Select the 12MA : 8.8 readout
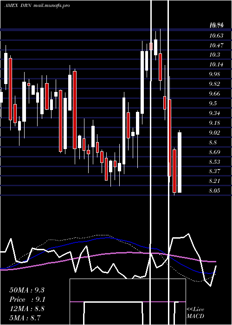 click(27, 309)
